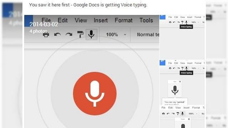Click the Undo icon in the second thumbnail
228x128 pixels.
pos(174,68)
